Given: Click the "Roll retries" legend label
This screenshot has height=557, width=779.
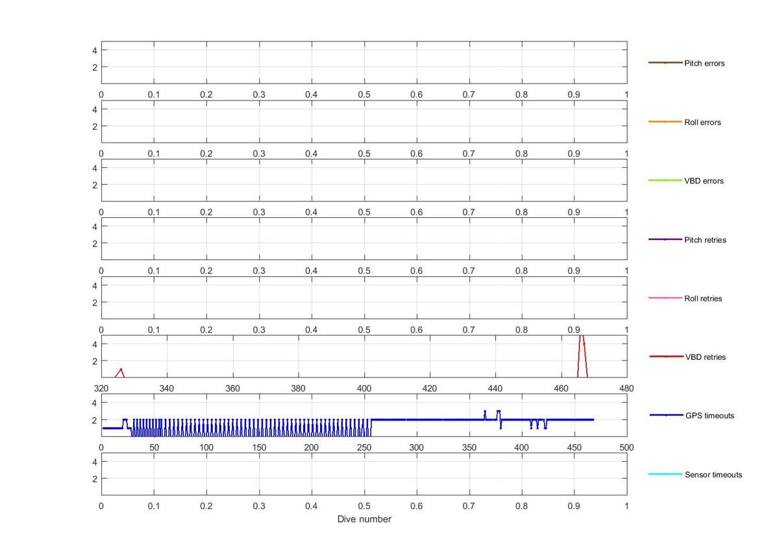Looking at the screenshot, I should point(703,299).
